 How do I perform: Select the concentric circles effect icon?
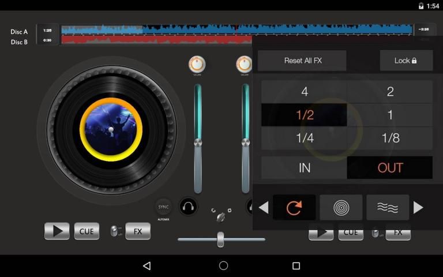pos(341,208)
